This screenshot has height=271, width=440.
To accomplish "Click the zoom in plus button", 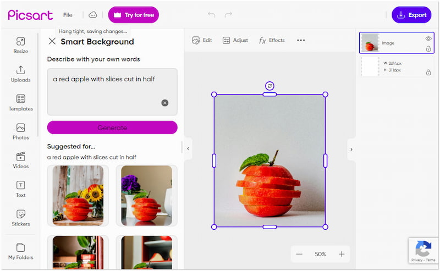I will 342,254.
